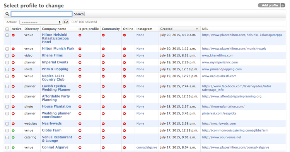The height and width of the screenshot is (152, 290).
Task: Sort by the Online column header
Action: (128, 29)
